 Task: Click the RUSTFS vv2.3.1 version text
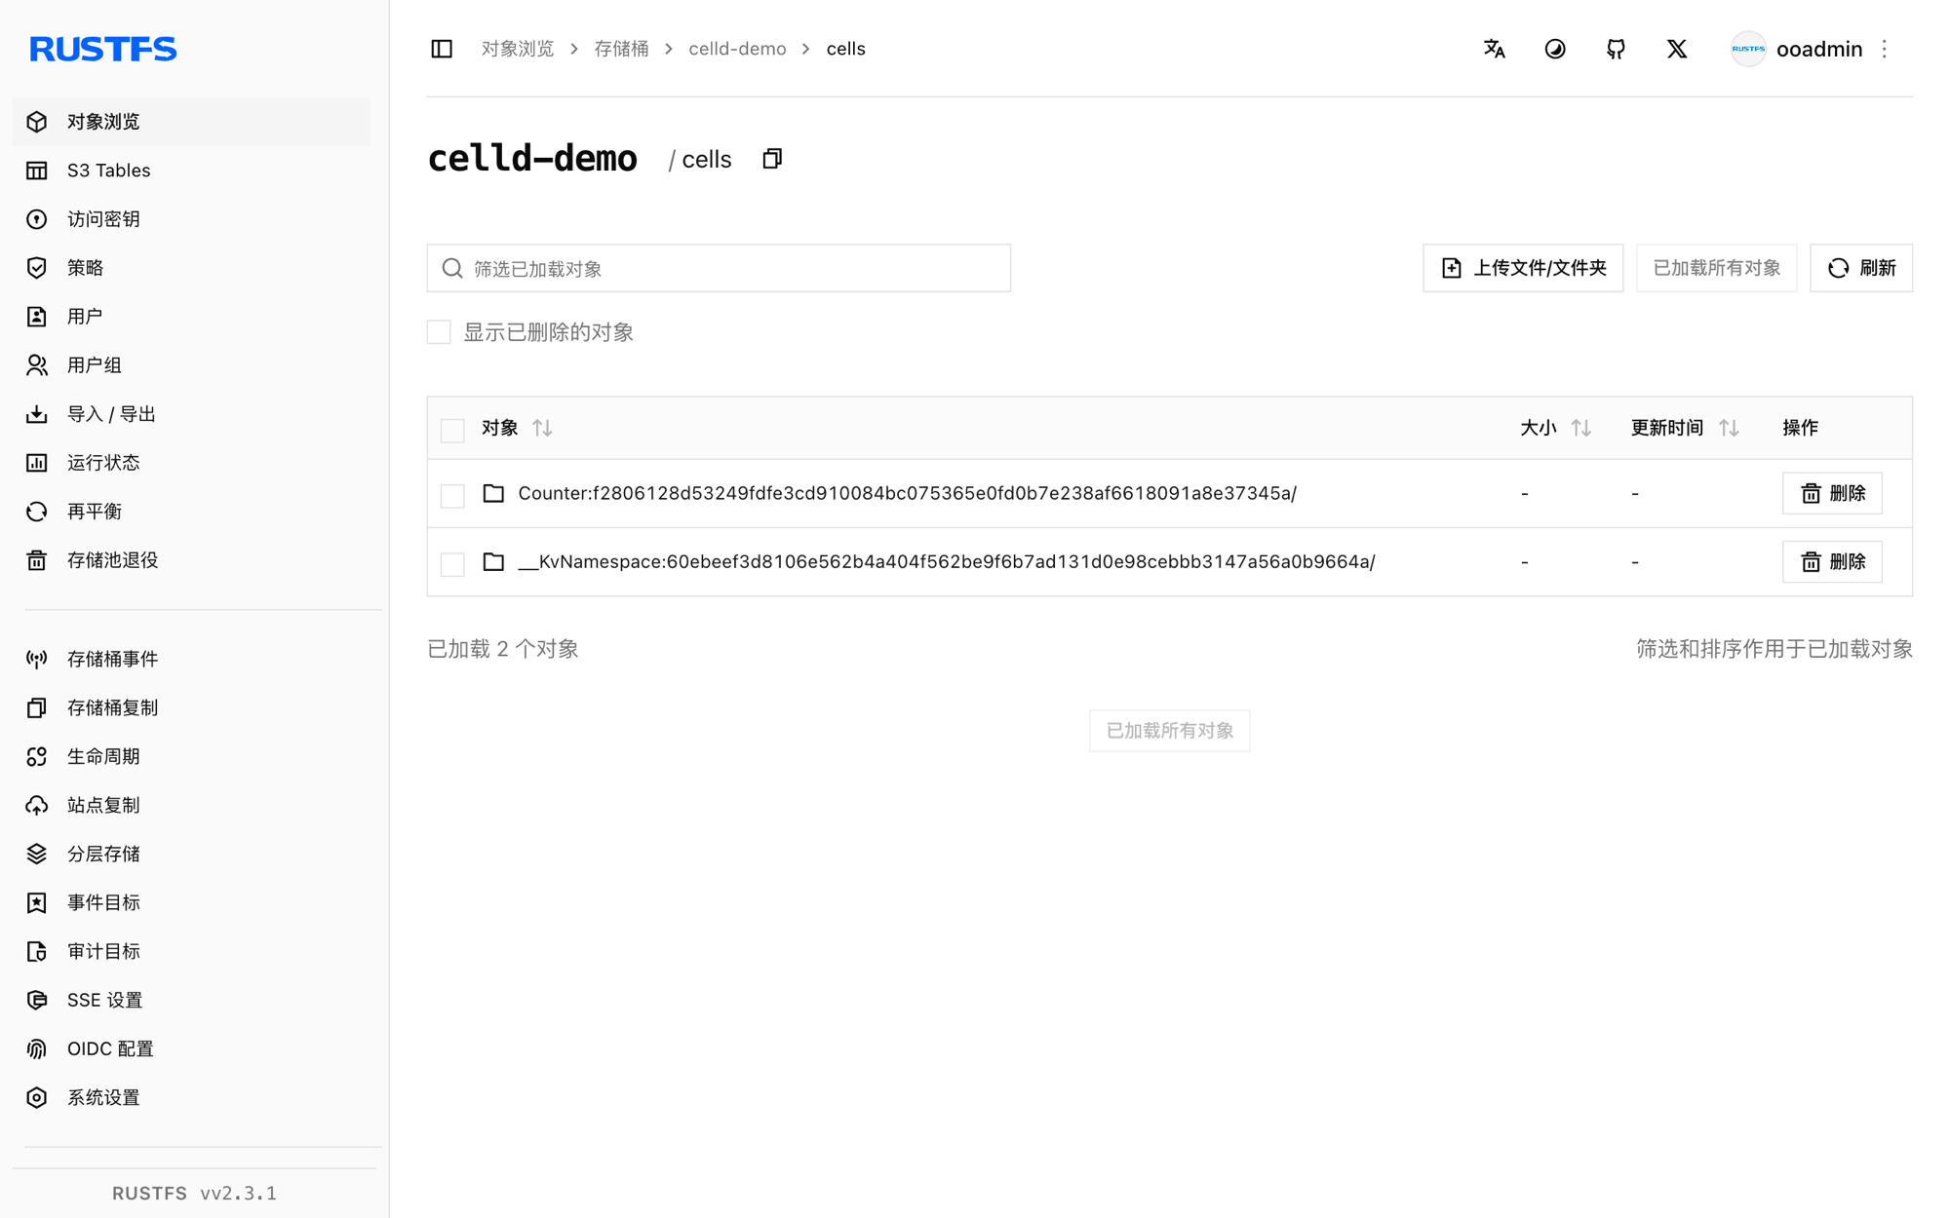[x=194, y=1194]
